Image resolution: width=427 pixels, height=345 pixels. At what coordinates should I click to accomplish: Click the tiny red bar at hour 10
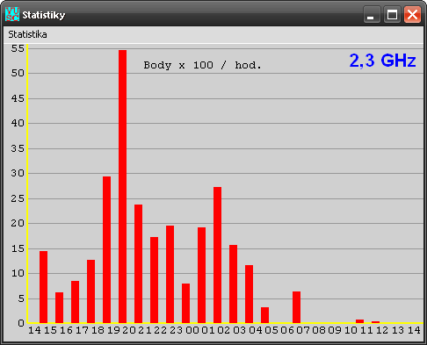pyautogui.click(x=359, y=321)
